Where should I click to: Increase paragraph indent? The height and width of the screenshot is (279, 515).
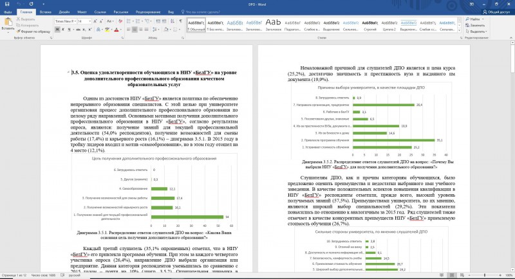pyautogui.click(x=164, y=21)
